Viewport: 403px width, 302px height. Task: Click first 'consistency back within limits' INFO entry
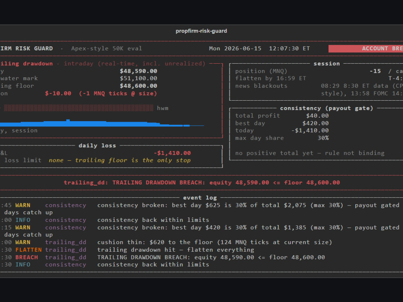[x=153, y=220]
